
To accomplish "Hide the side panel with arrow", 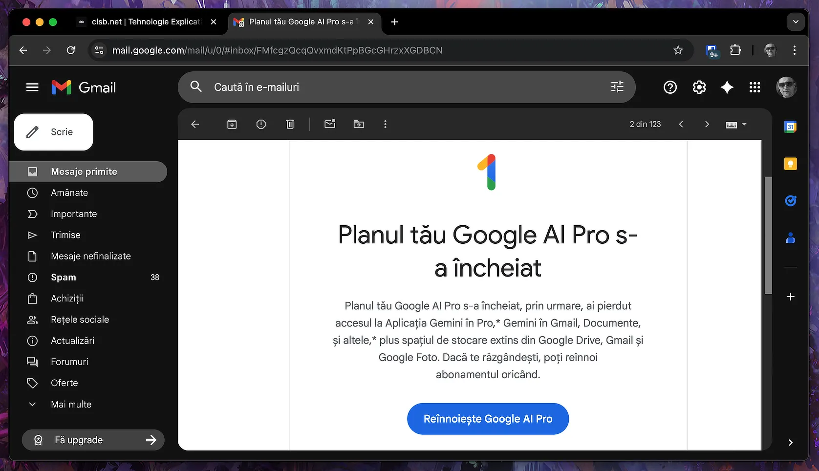I will coord(790,443).
